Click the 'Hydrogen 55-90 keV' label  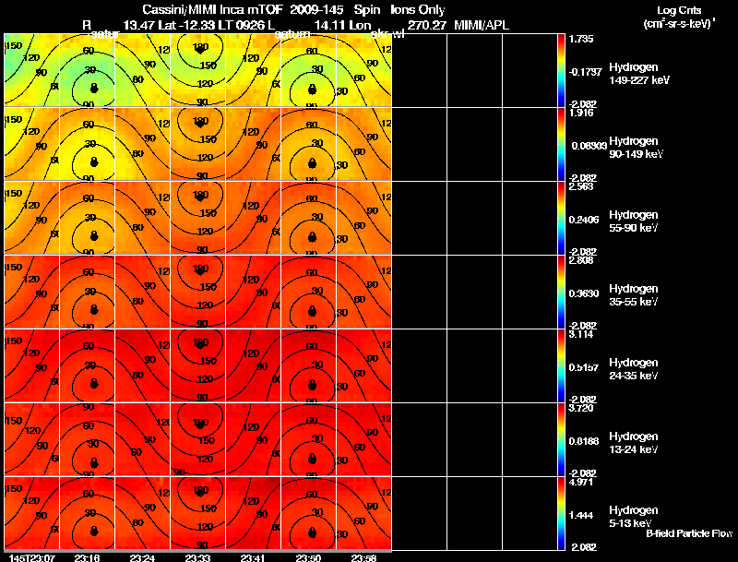(634, 221)
